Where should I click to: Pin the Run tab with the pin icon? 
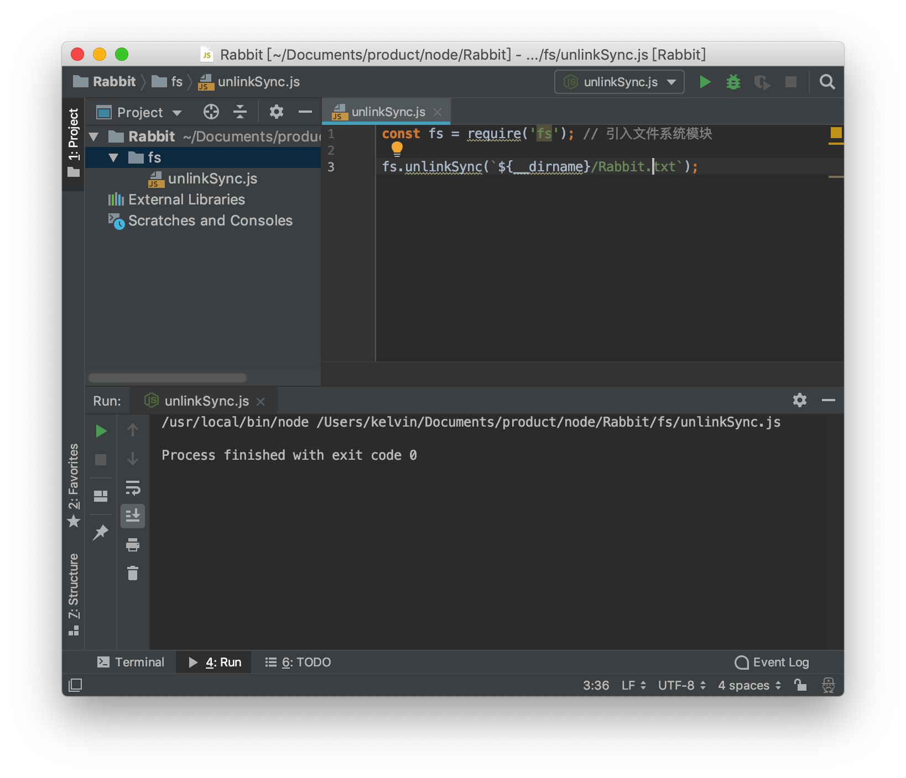[101, 532]
